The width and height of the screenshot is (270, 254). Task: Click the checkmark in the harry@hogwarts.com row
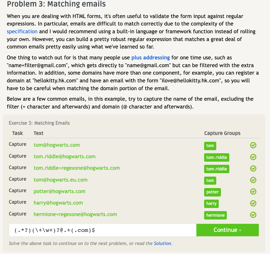point(253,203)
